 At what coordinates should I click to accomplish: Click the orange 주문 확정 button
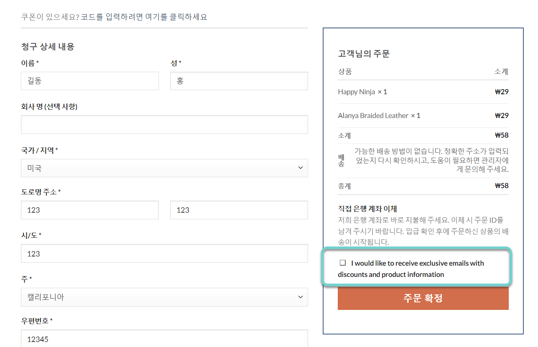pyautogui.click(x=423, y=298)
